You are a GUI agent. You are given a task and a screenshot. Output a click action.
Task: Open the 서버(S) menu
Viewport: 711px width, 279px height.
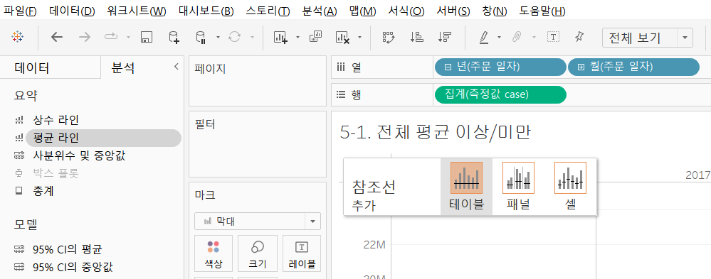pos(453,11)
